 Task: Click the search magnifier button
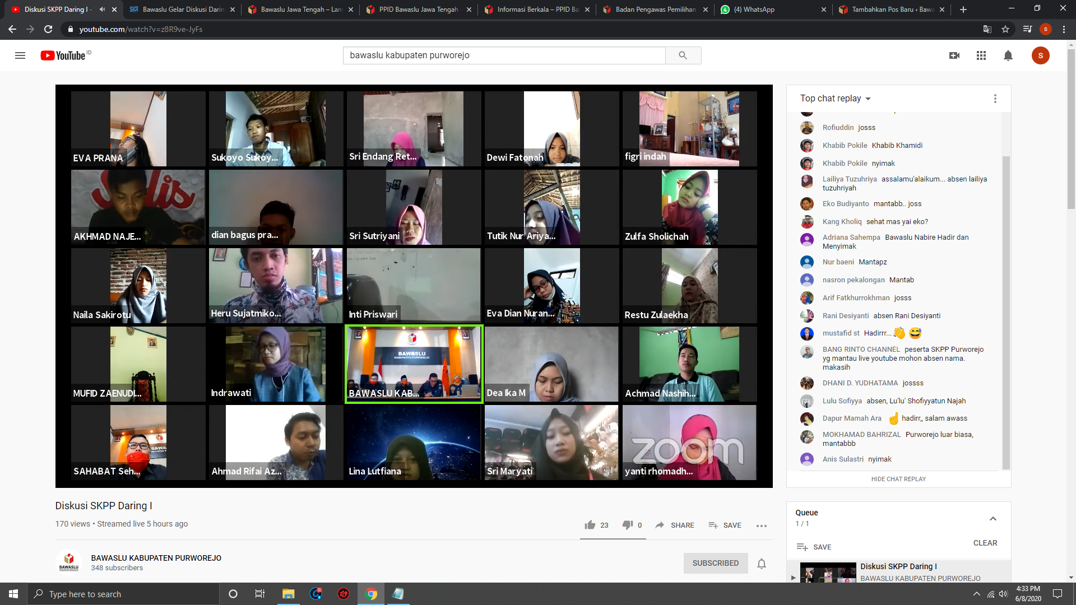pos(683,55)
